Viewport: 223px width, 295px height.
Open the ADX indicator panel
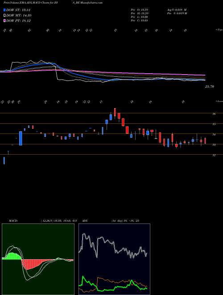pos(114,259)
